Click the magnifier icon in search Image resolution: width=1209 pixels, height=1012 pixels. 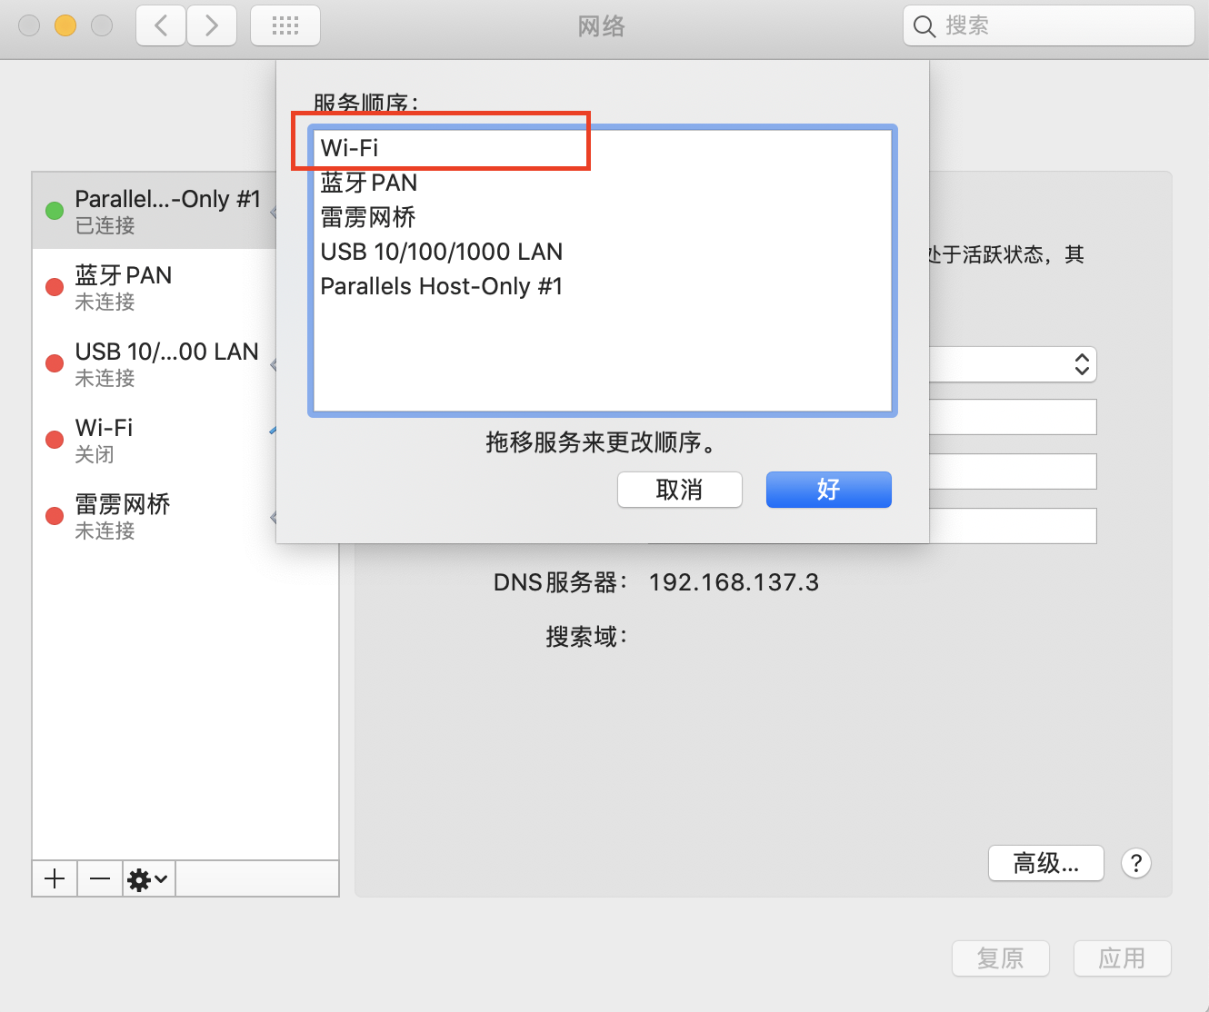pyautogui.click(x=924, y=26)
